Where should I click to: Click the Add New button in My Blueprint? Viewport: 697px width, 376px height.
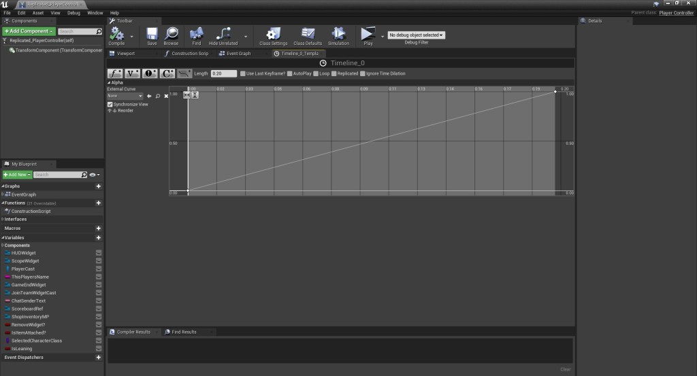click(x=16, y=175)
